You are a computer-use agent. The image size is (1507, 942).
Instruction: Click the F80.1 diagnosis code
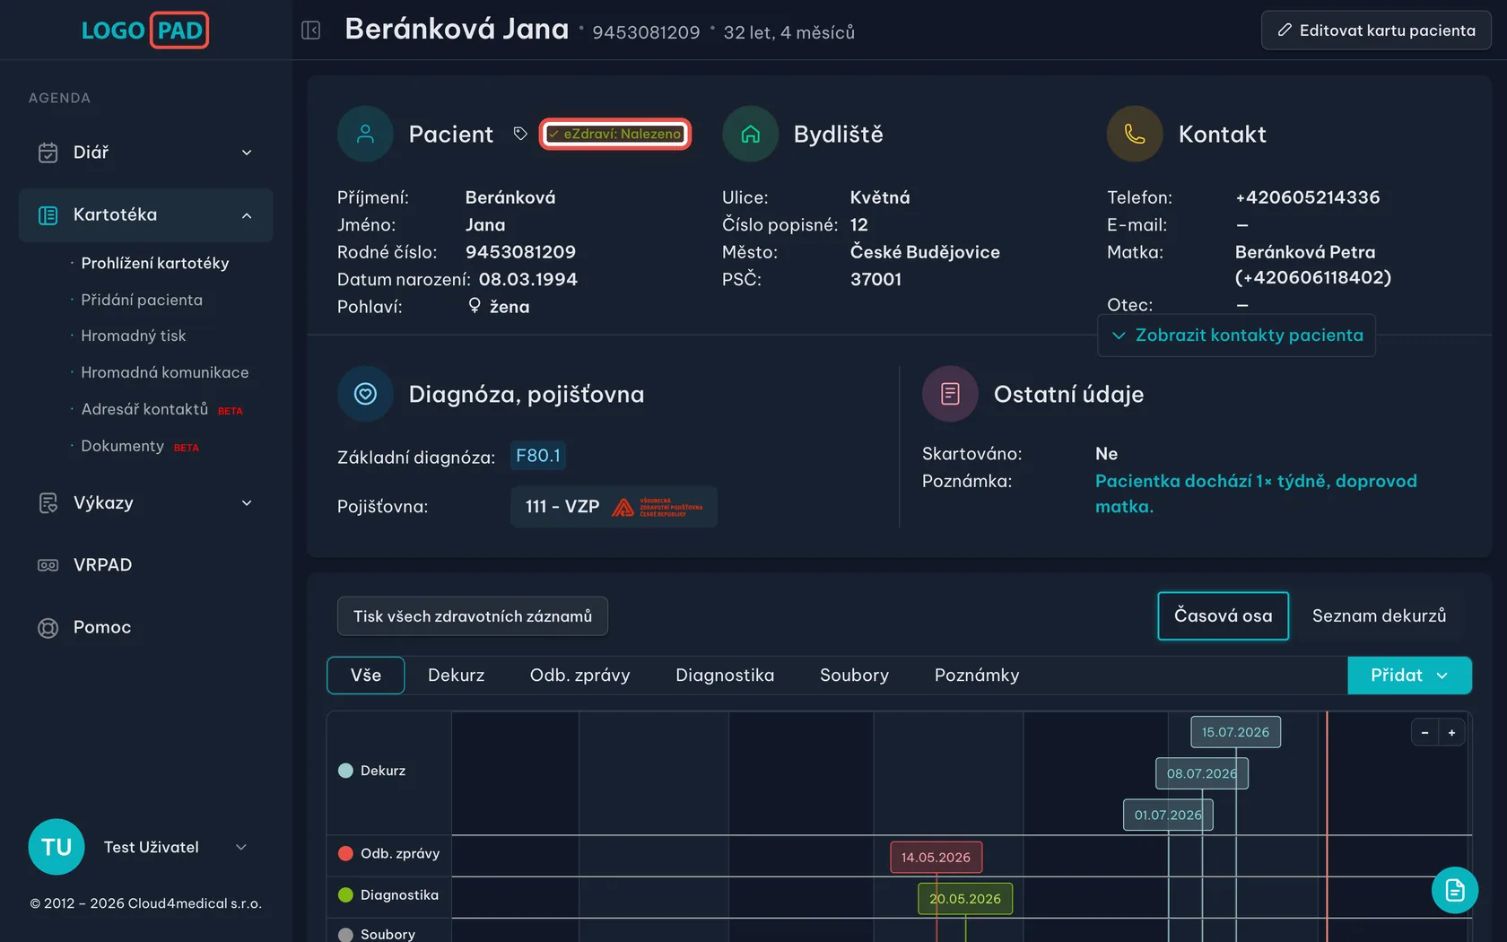538,456
